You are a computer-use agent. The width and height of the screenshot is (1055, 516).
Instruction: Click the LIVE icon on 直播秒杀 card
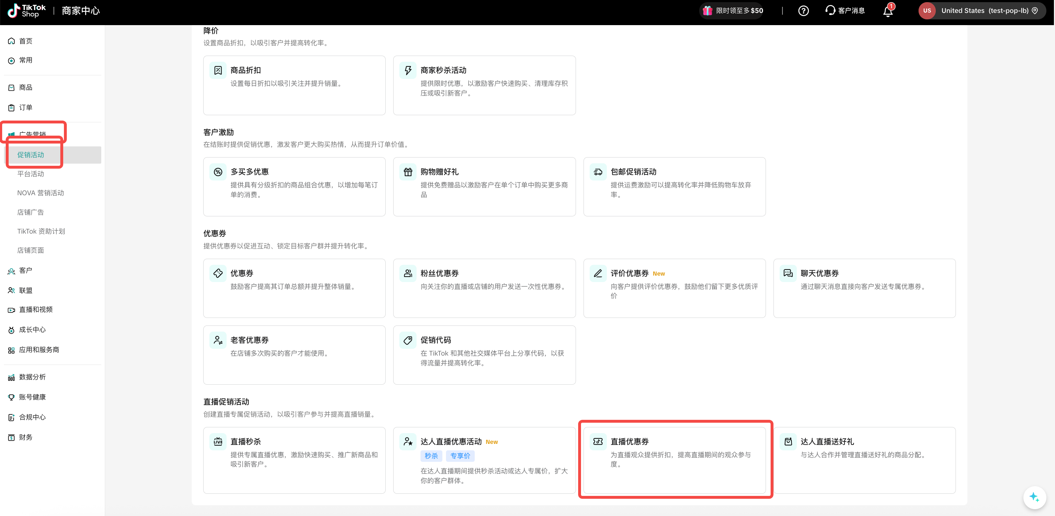[218, 441]
